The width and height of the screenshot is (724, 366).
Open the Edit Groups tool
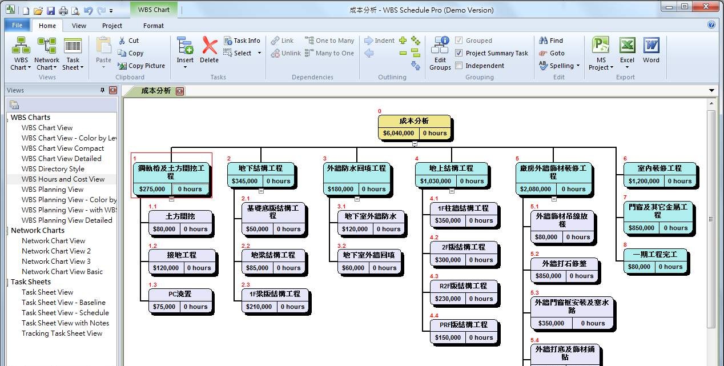pos(440,53)
